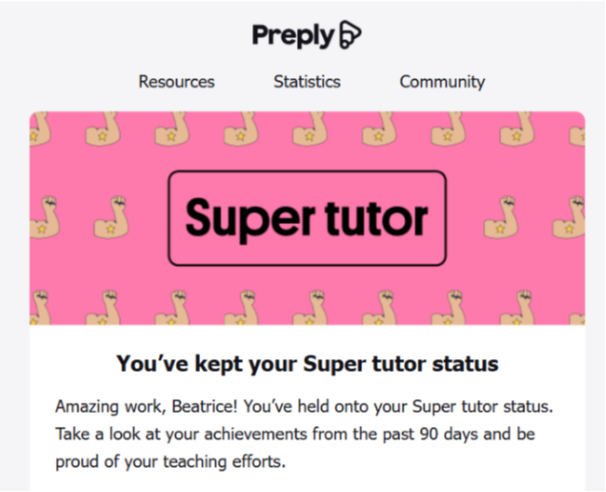The height and width of the screenshot is (492, 606).
Task: Click the flexed arm icon at banner's top-right corner
Action: [x=571, y=128]
